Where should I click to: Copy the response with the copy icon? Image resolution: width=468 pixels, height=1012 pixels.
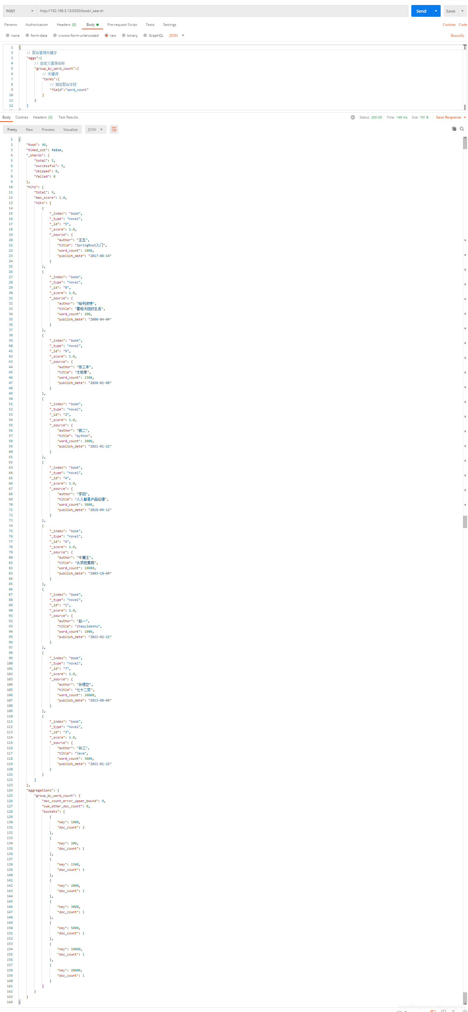click(454, 129)
